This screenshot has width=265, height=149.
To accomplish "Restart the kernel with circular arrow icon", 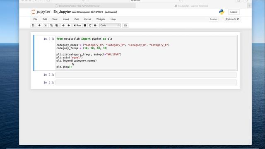I will coord(90,25).
